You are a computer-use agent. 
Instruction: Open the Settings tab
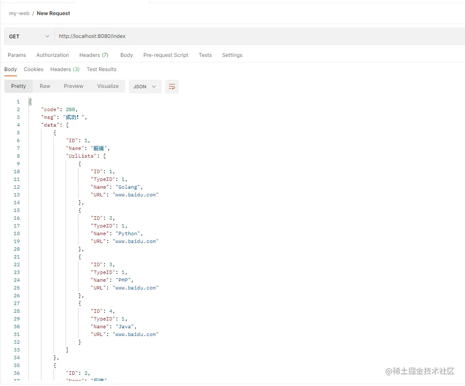232,55
